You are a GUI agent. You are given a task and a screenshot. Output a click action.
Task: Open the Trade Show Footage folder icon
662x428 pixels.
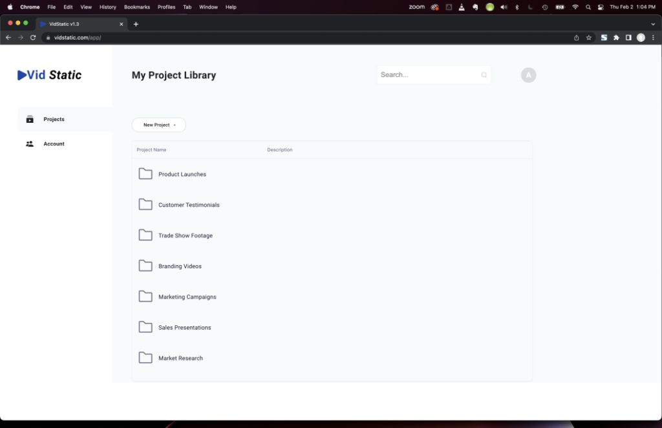click(145, 235)
